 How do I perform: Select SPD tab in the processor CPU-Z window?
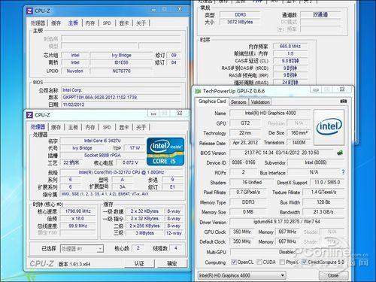[x=107, y=127]
